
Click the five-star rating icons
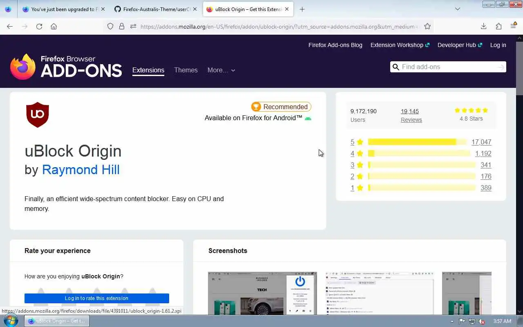[471, 110]
